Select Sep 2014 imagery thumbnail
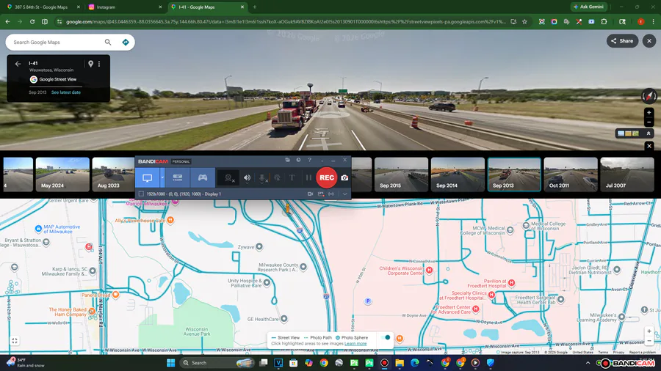This screenshot has width=661, height=371. point(458,175)
